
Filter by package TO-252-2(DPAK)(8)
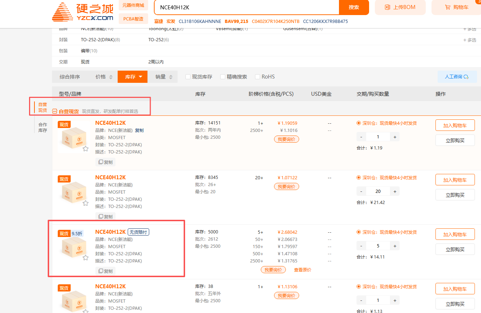pos(100,40)
